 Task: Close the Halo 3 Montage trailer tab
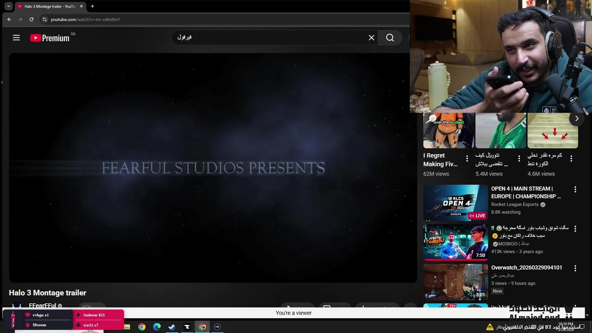[81, 6]
